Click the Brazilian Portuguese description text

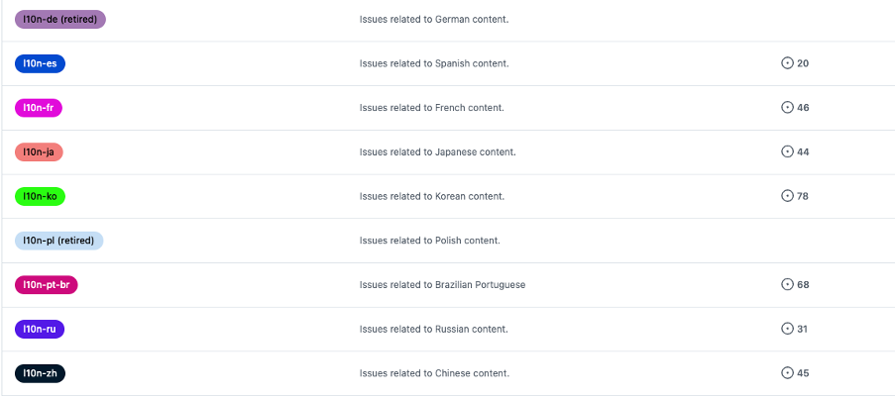(x=442, y=285)
